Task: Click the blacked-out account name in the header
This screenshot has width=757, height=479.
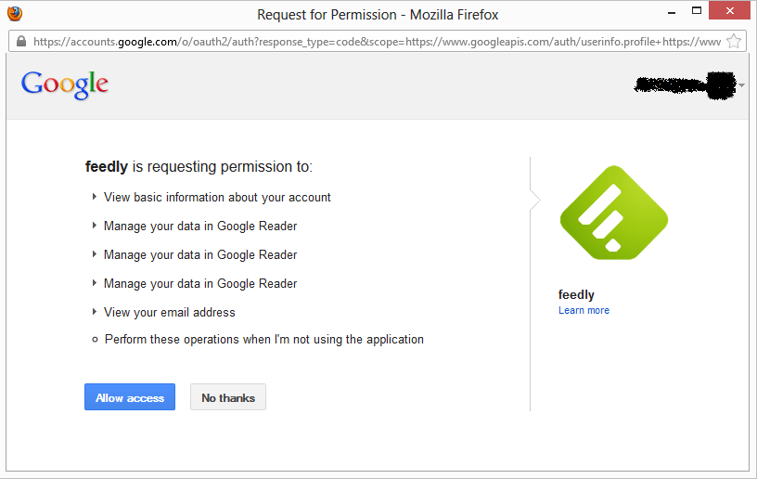Action: click(x=685, y=85)
